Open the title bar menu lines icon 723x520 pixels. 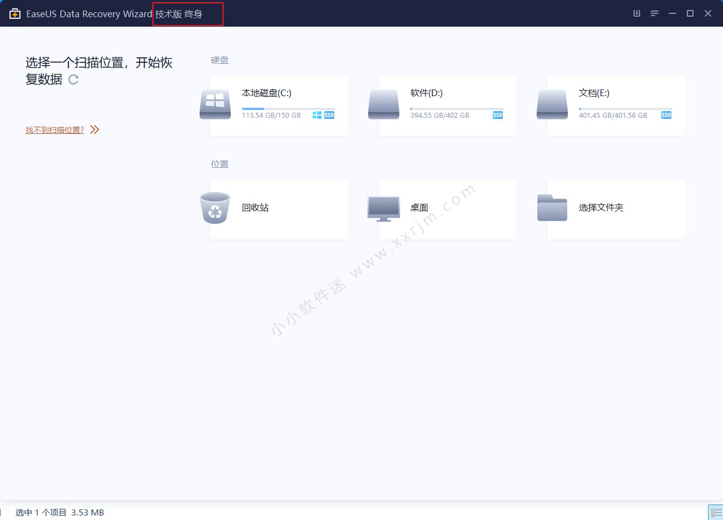655,13
